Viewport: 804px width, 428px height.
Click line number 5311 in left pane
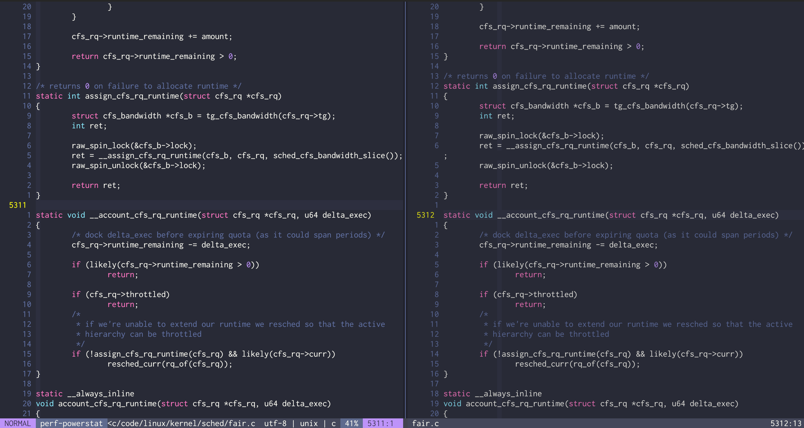(18, 205)
